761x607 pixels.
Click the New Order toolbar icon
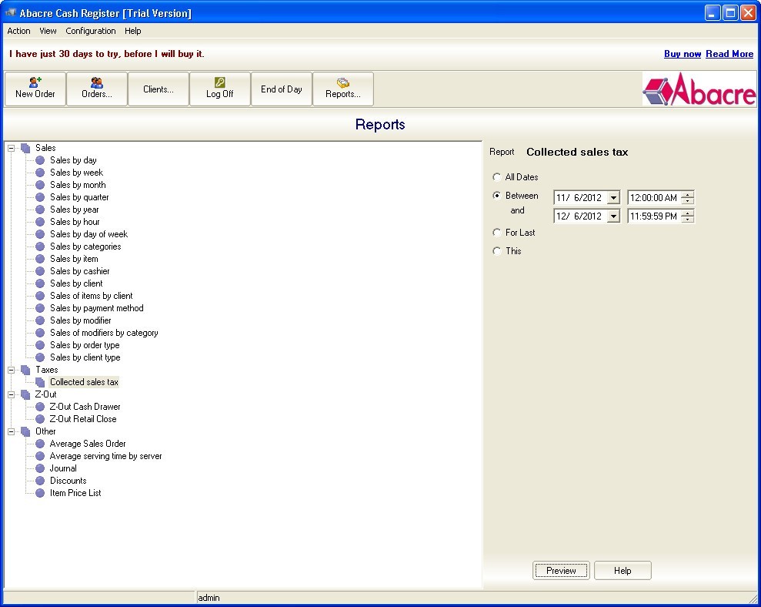point(35,89)
